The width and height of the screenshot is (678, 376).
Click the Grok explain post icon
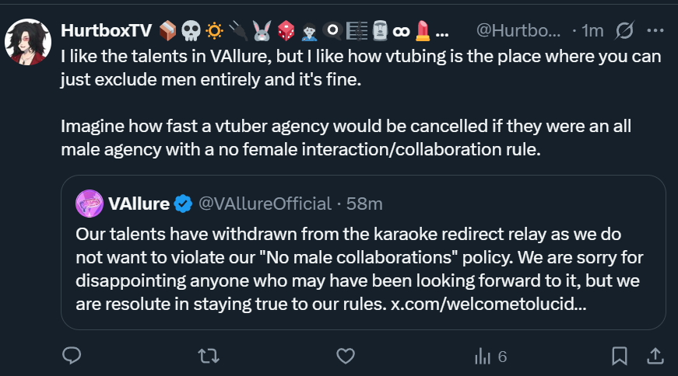pos(623,31)
